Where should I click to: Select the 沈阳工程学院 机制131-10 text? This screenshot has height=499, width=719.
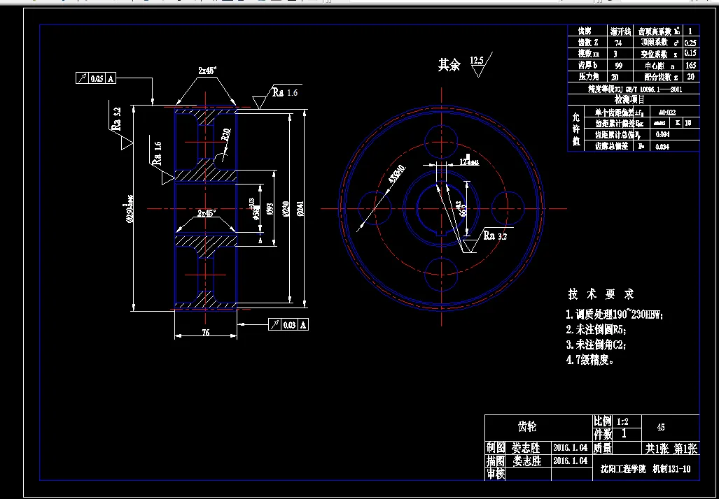[645, 469]
